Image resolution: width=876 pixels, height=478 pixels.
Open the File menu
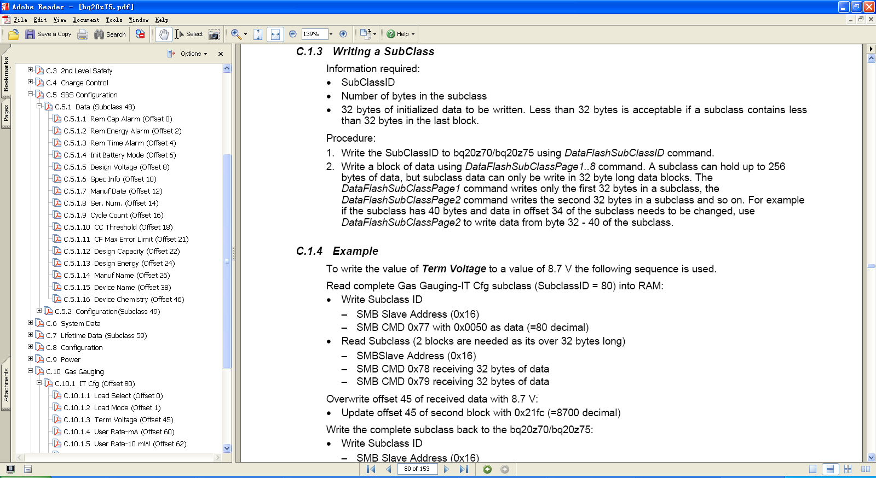pyautogui.click(x=20, y=20)
